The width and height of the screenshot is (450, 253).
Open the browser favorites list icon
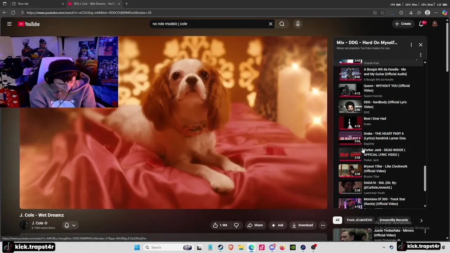(419, 13)
